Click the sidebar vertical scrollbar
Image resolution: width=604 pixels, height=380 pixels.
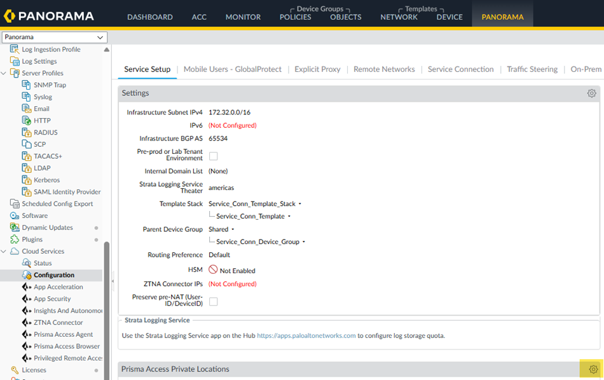click(x=107, y=305)
